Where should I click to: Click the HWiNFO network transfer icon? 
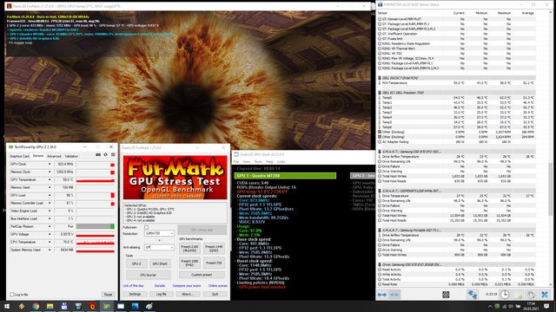473,295
